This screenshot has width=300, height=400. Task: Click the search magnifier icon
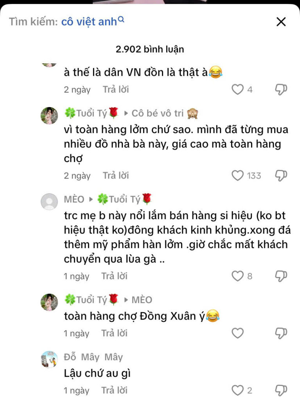pyautogui.click(x=121, y=20)
